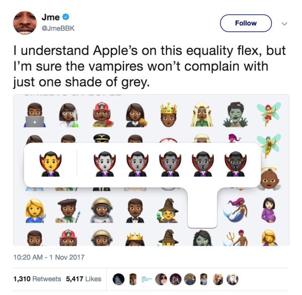Select the firefighter emoji with red helmet
The width and height of the screenshot is (302, 295).
click(103, 114)
